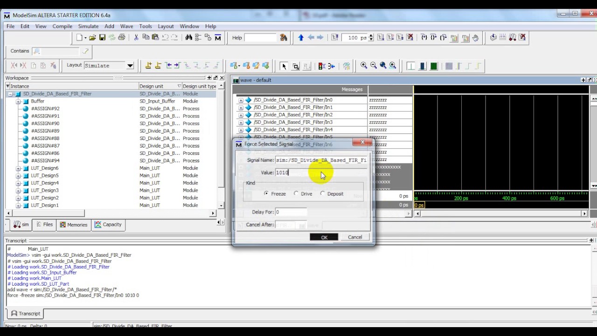
Task: Switch to the Files workspace tab
Action: [44, 224]
